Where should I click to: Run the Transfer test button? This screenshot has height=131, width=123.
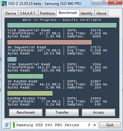(x=62, y=112)
